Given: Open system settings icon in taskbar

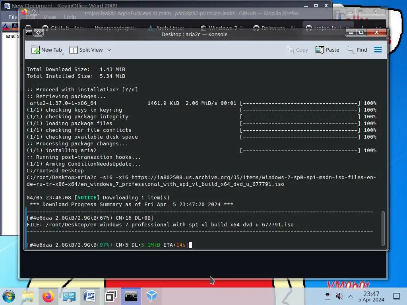Looking at the screenshot, I should point(69,296).
